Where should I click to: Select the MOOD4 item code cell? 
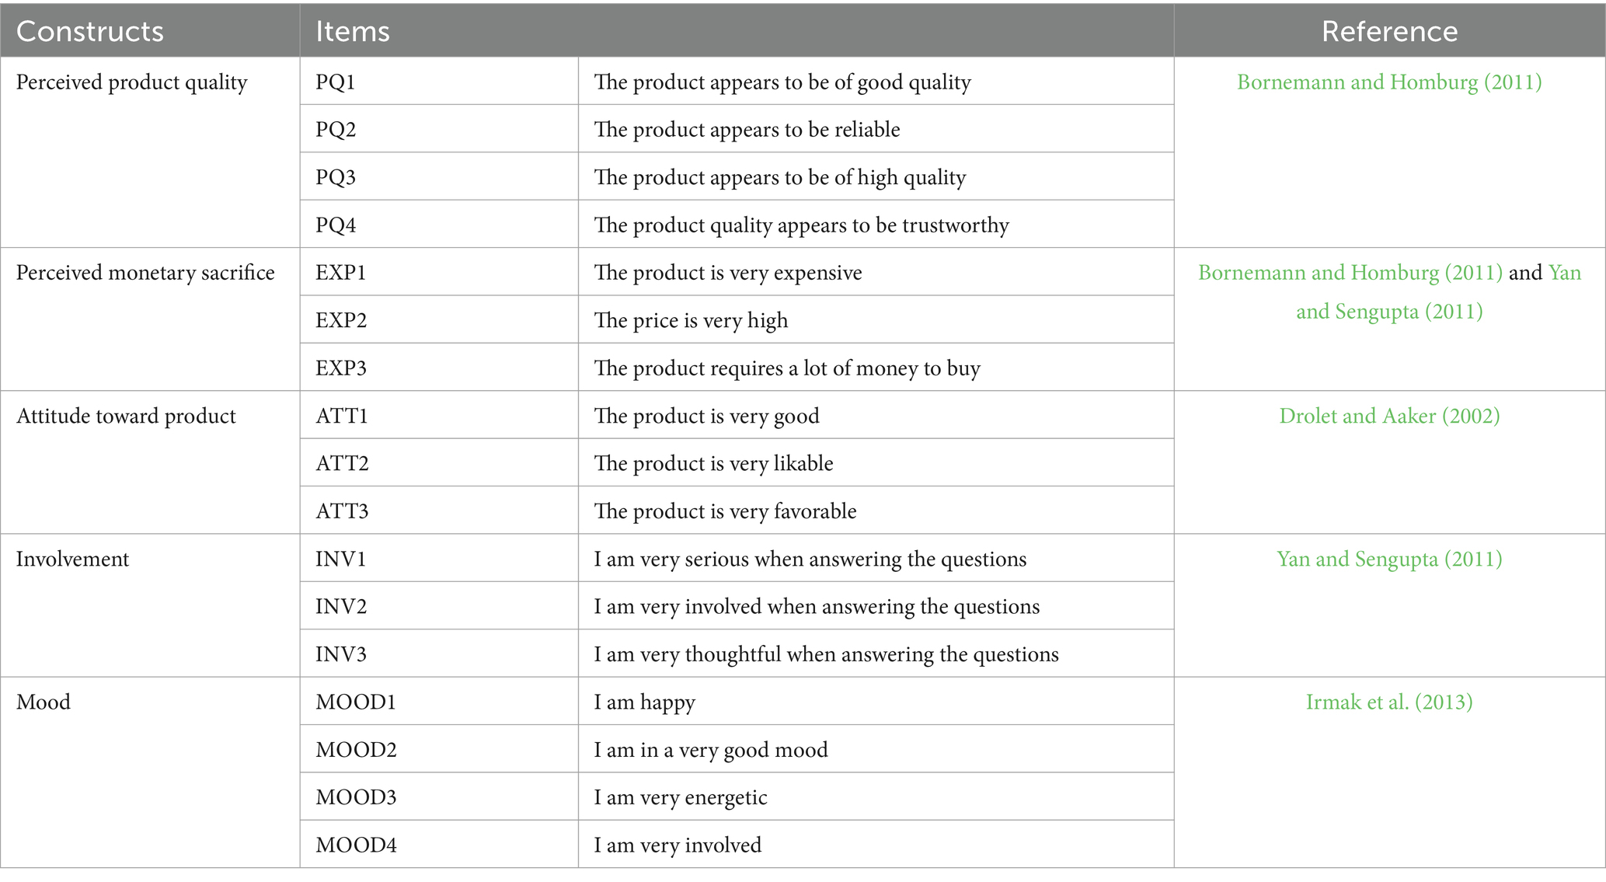pyautogui.click(x=439, y=845)
